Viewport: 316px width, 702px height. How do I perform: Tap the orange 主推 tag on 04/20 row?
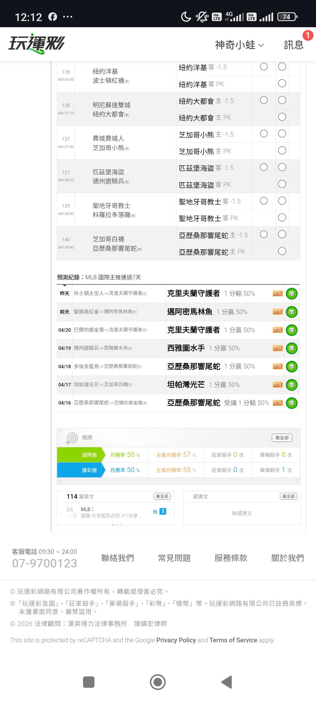(x=277, y=330)
